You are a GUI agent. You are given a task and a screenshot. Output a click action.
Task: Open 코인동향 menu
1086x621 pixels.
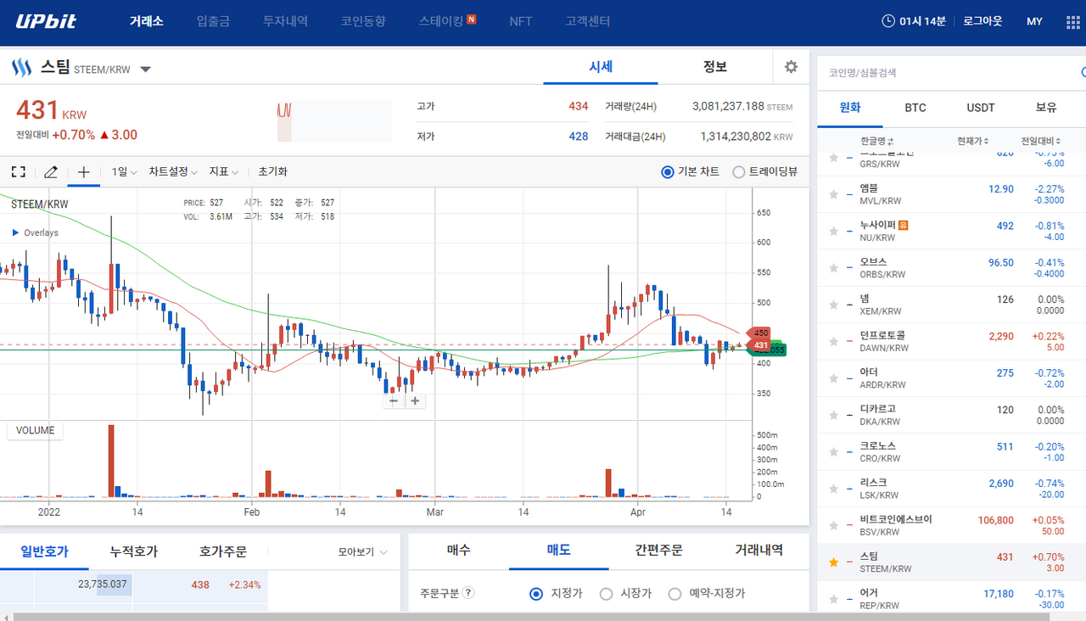(363, 21)
